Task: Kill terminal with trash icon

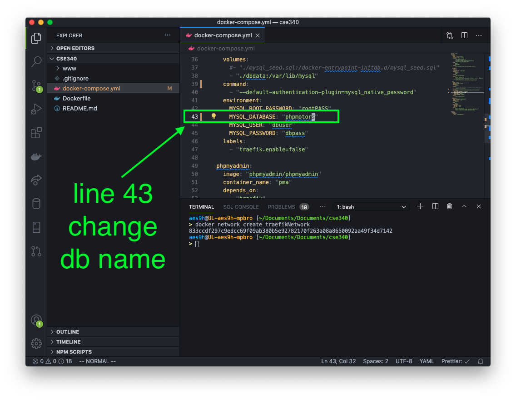Action: (x=449, y=206)
